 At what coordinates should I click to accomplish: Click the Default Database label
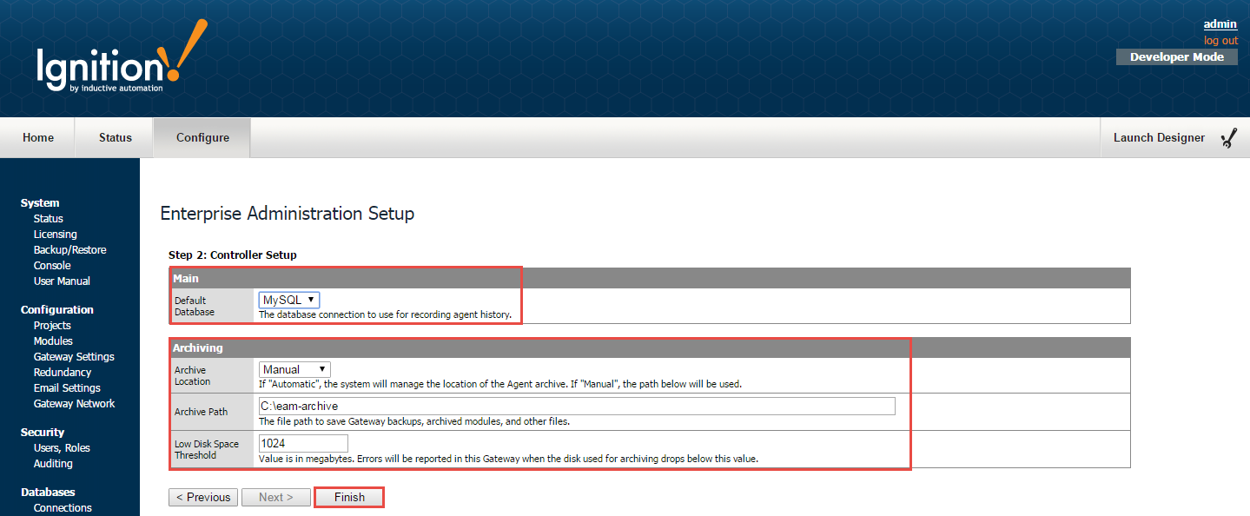(x=195, y=306)
